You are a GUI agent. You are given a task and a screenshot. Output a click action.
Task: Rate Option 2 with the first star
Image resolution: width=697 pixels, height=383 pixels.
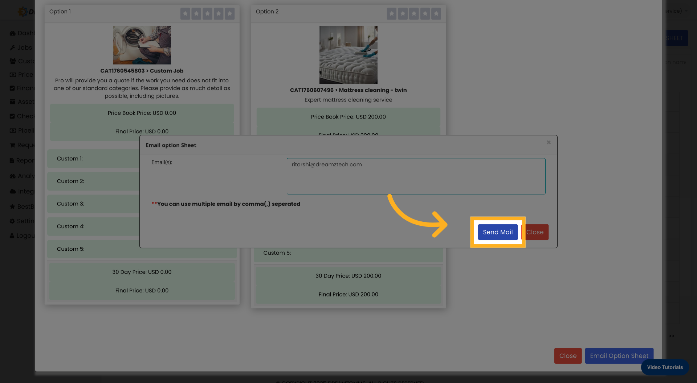pos(392,14)
